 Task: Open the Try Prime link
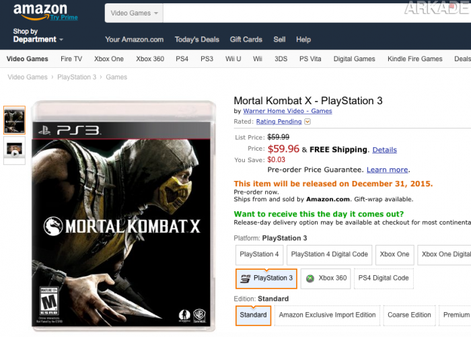(64, 17)
